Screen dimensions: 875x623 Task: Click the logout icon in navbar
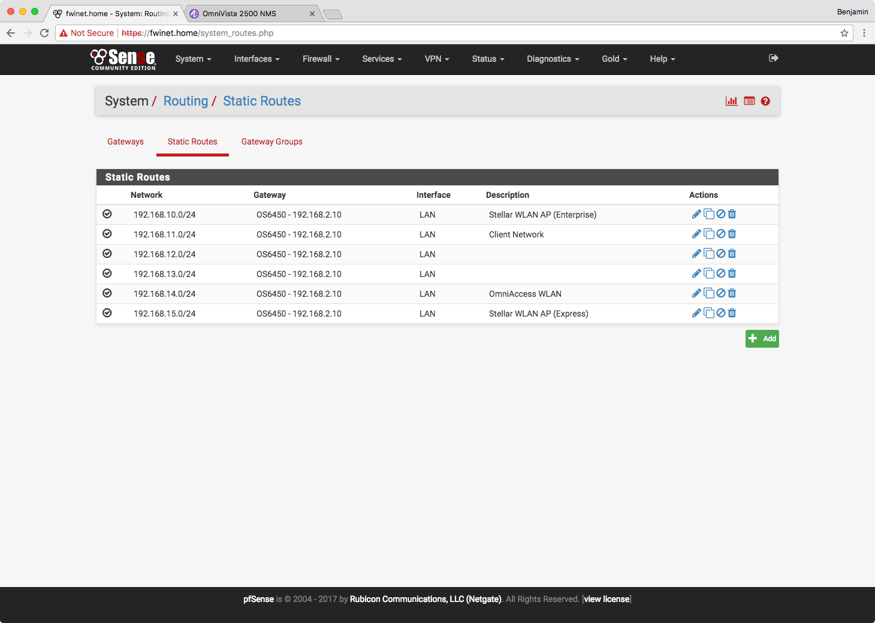click(773, 58)
